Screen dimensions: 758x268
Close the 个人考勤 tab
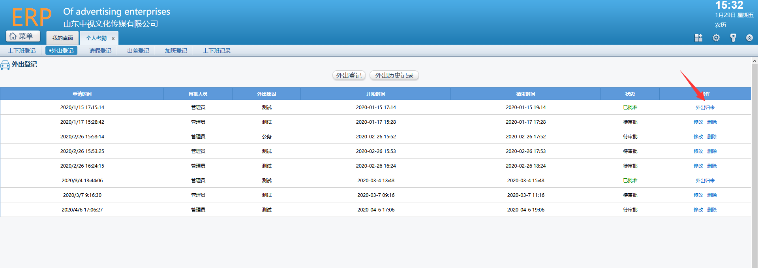(x=113, y=38)
